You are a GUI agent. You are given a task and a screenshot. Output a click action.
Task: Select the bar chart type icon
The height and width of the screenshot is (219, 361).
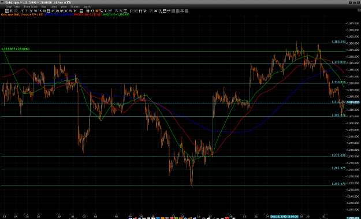(x=12, y=11)
